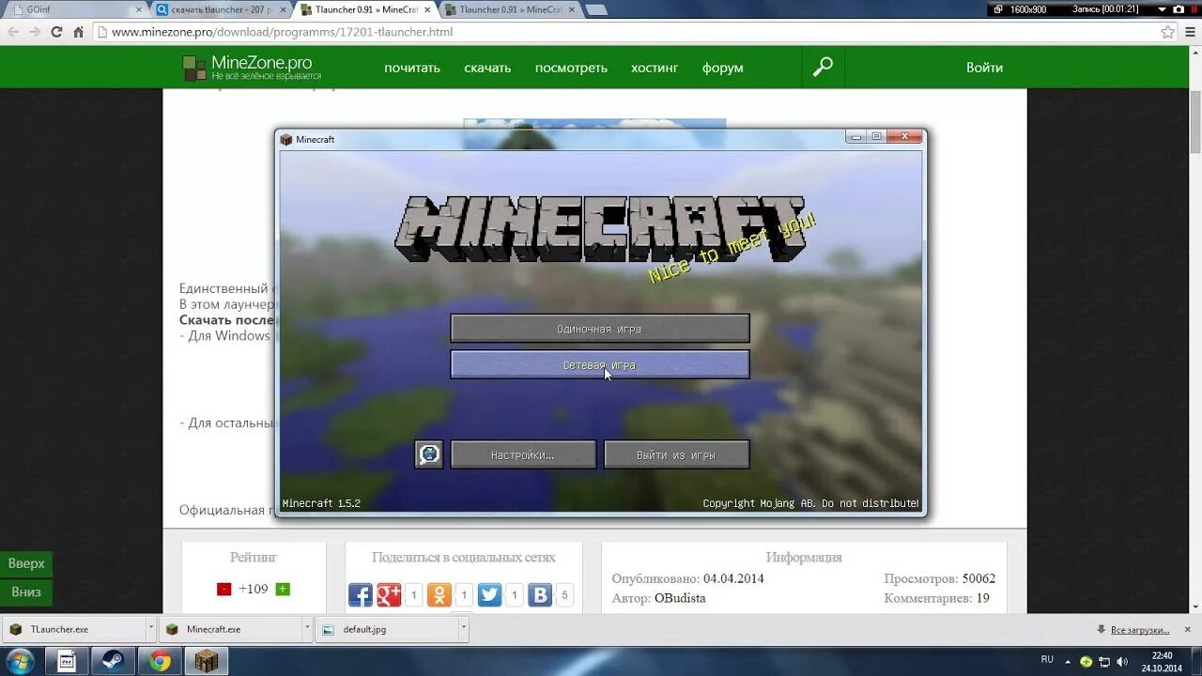
Task: Click Facebook share icon
Action: pyautogui.click(x=361, y=594)
